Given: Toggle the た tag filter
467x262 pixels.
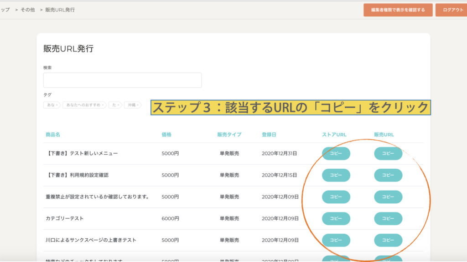Looking at the screenshot, I should (x=115, y=105).
